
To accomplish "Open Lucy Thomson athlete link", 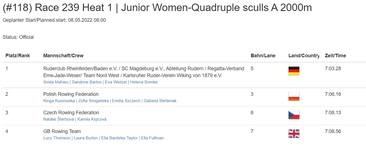I will [x=57, y=138].
